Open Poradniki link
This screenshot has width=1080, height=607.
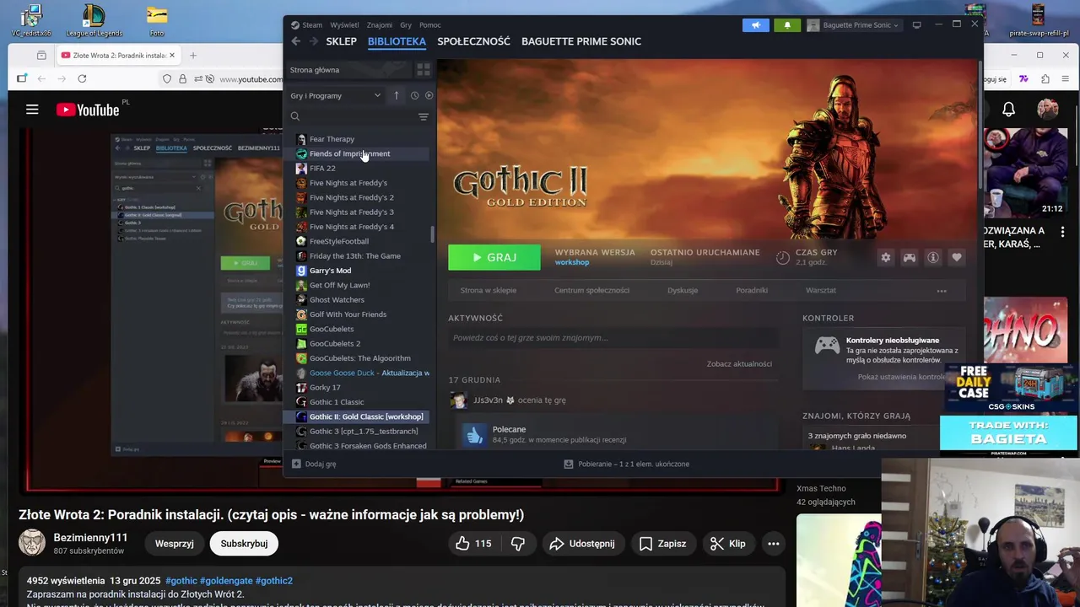pos(752,290)
